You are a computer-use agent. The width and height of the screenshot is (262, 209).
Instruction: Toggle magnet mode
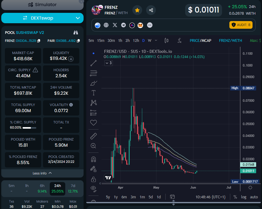coord(93,159)
